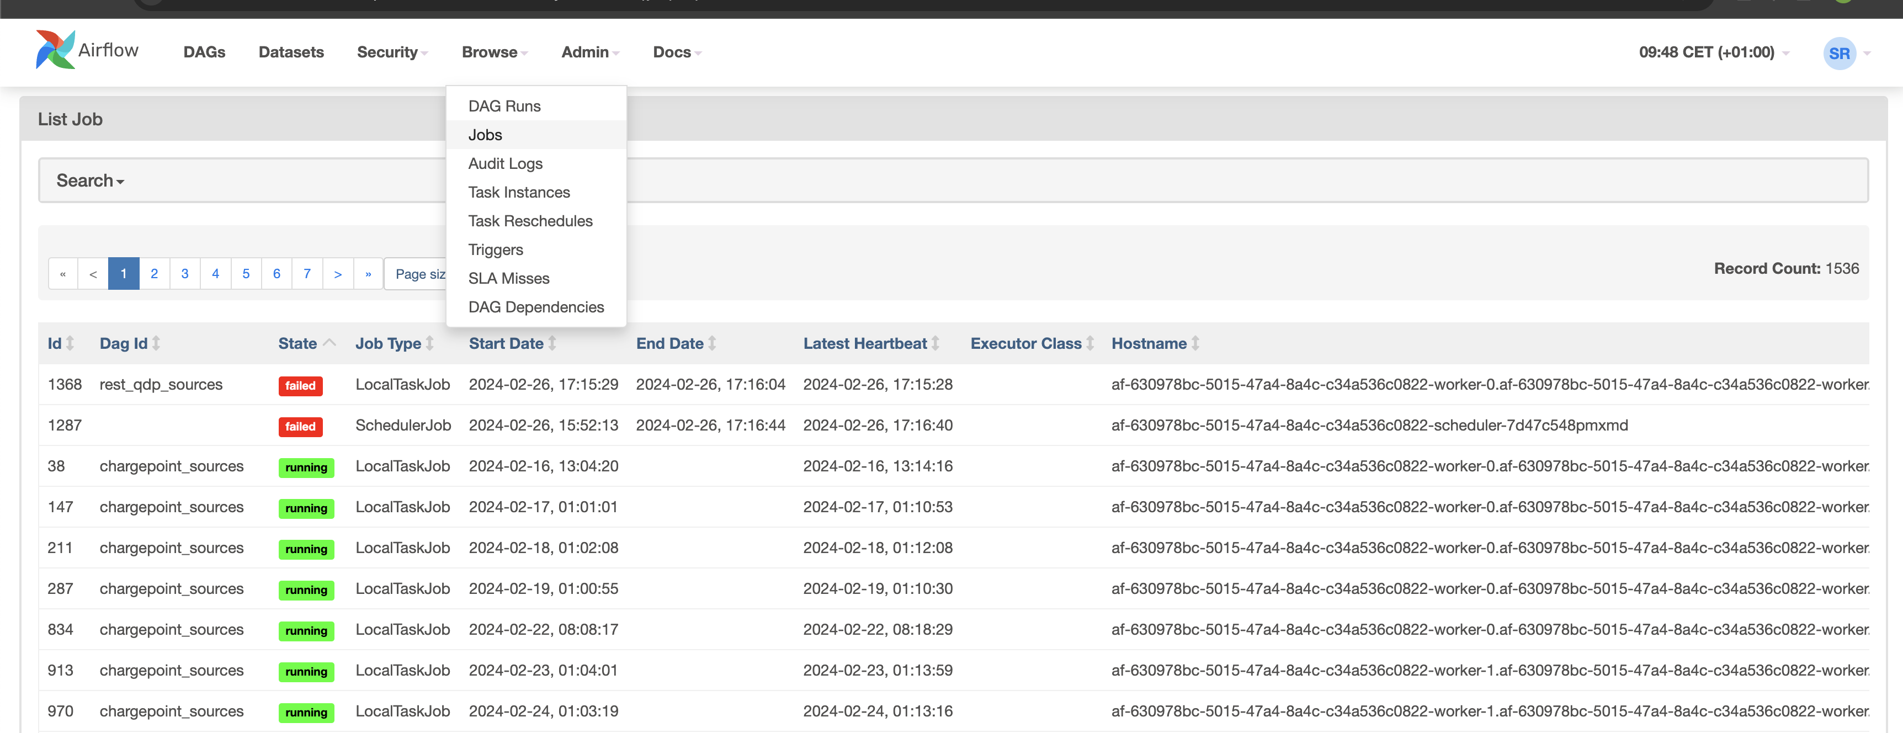Screen dimensions: 1903x733
Task: Click the Id column header
Action: 54,343
